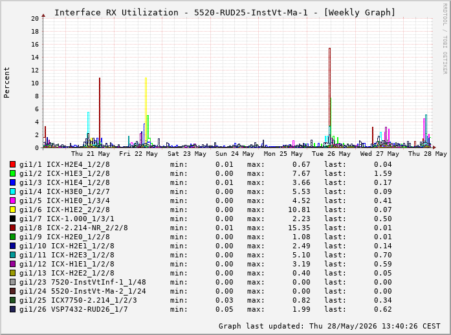
Task: Click the last value 1.59 for gi1/2
Action: click(x=383, y=173)
